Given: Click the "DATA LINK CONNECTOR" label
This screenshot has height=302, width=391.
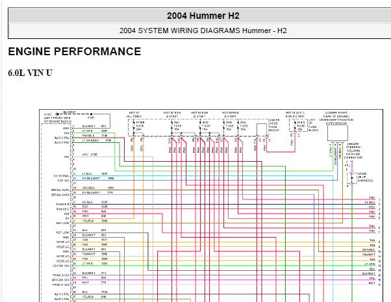Looking at the screenshot, I should [353, 156].
